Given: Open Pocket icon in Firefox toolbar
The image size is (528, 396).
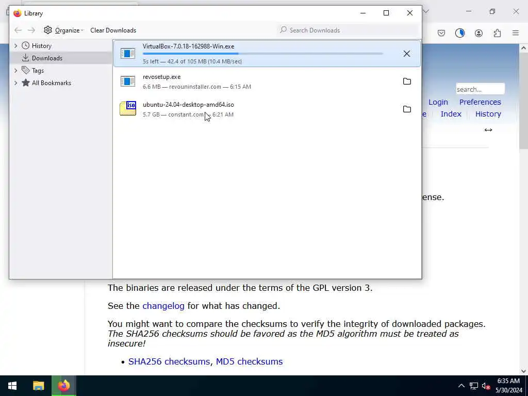Looking at the screenshot, I should (441, 33).
